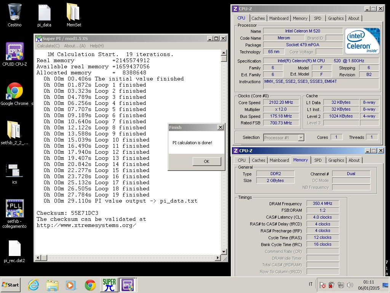390x293 pixels.
Task: Select the pi_rec.dat2 file icon
Action: [14, 251]
